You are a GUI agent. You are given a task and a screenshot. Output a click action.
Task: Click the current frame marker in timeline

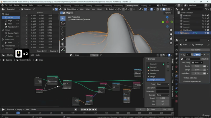[x=18, y=113]
